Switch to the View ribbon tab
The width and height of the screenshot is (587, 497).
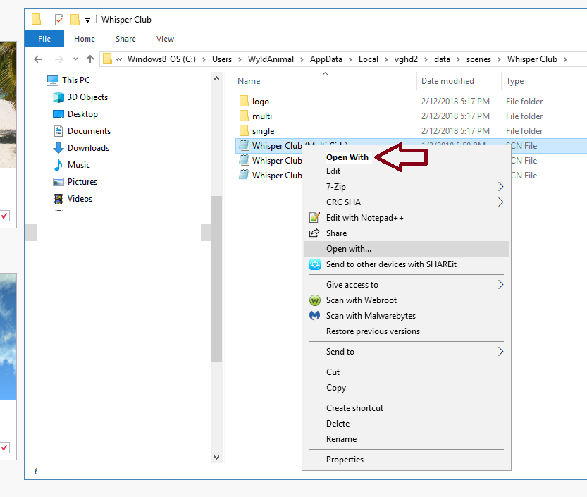[x=165, y=39]
